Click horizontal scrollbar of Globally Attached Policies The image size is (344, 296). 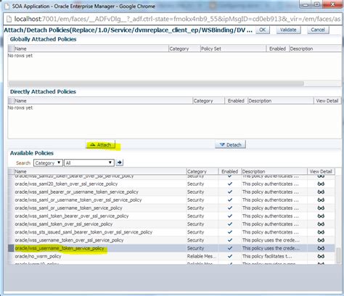156,83
